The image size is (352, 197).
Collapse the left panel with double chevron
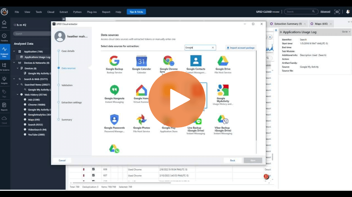(x=64, y=19)
